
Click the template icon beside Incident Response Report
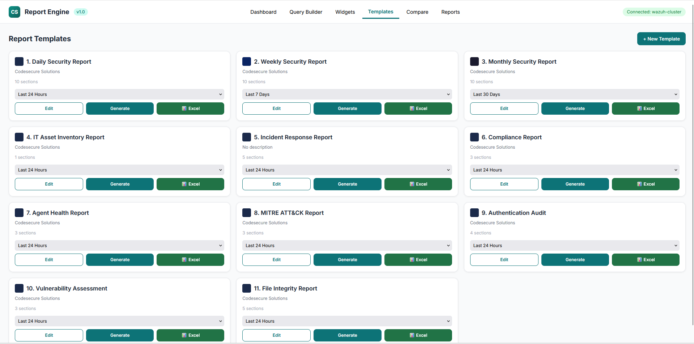(x=247, y=137)
